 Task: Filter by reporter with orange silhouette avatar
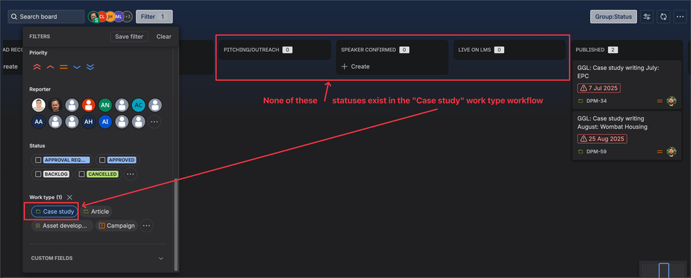pyautogui.click(x=88, y=105)
